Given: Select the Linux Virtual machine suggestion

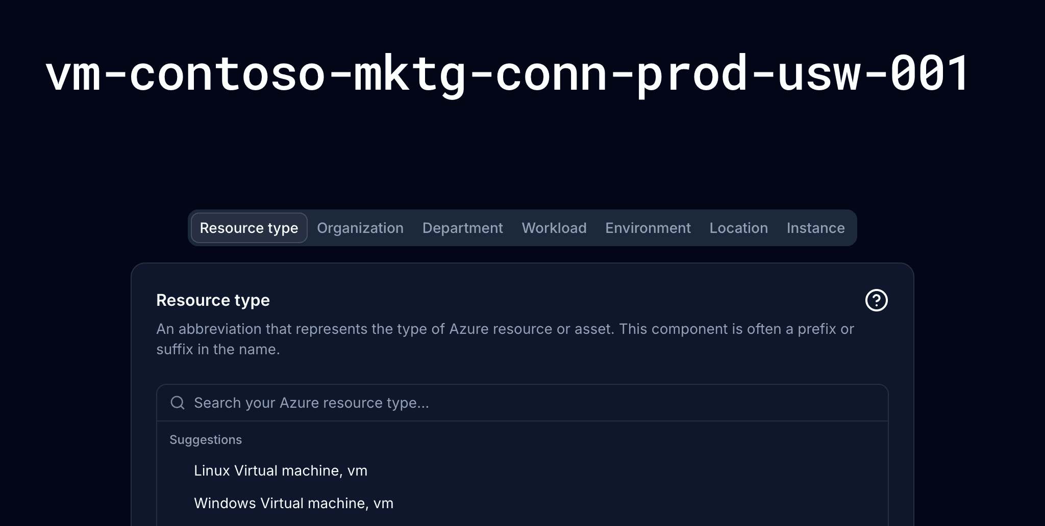Looking at the screenshot, I should [281, 470].
